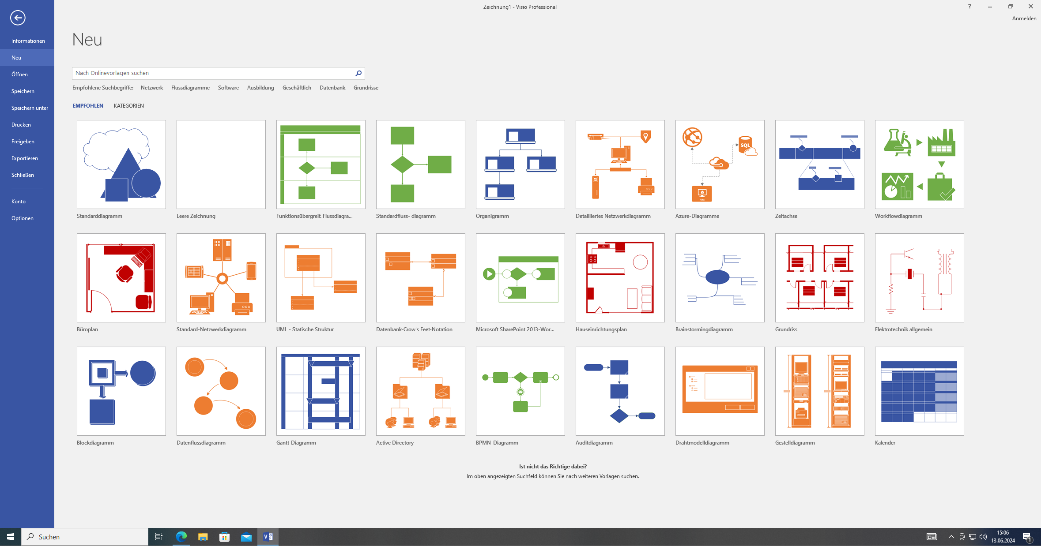Choose the Gestelldiagramm template icon

click(x=820, y=391)
